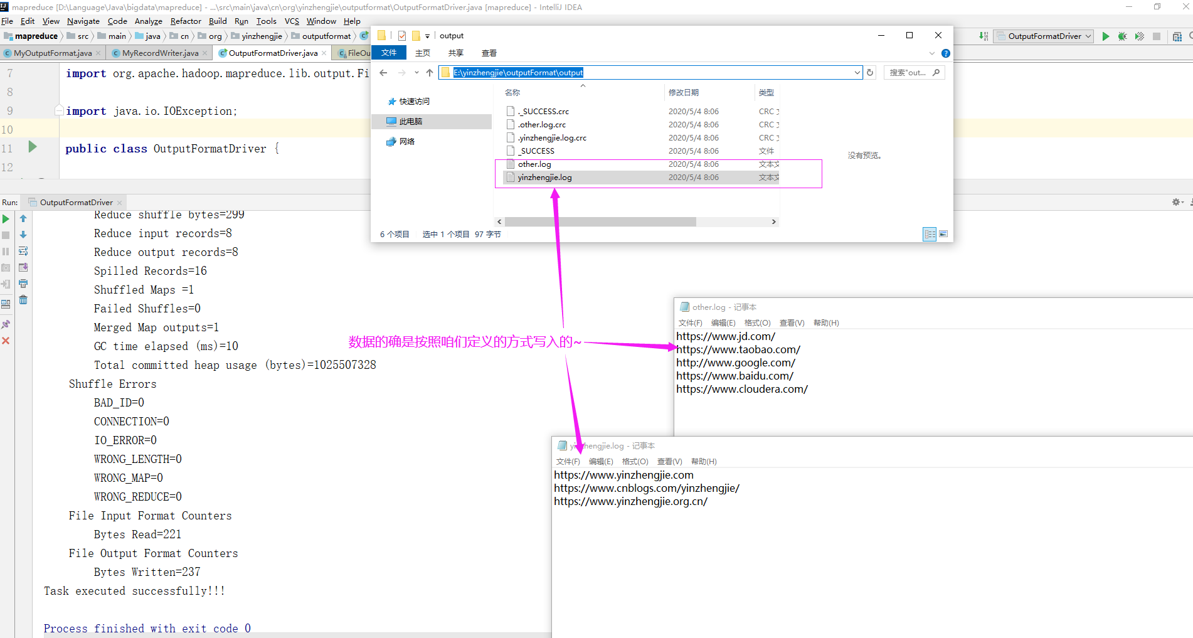Screen dimensions: 1193x638
Task: Click mapreduce breadcrumb in navigation bar
Action: pos(31,36)
